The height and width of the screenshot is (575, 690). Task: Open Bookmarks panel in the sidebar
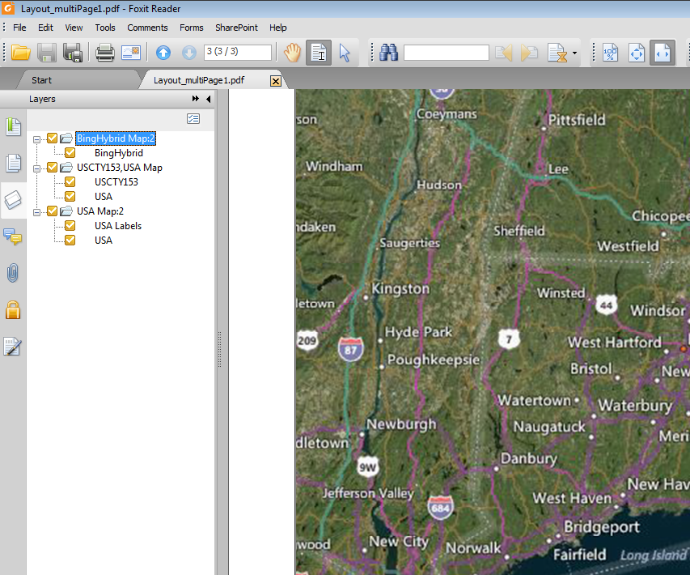coord(13,127)
